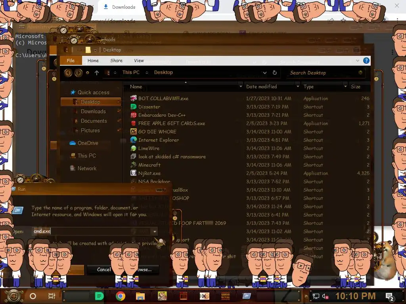
Task: Select Quick access in navigation pane
Action: 93,92
